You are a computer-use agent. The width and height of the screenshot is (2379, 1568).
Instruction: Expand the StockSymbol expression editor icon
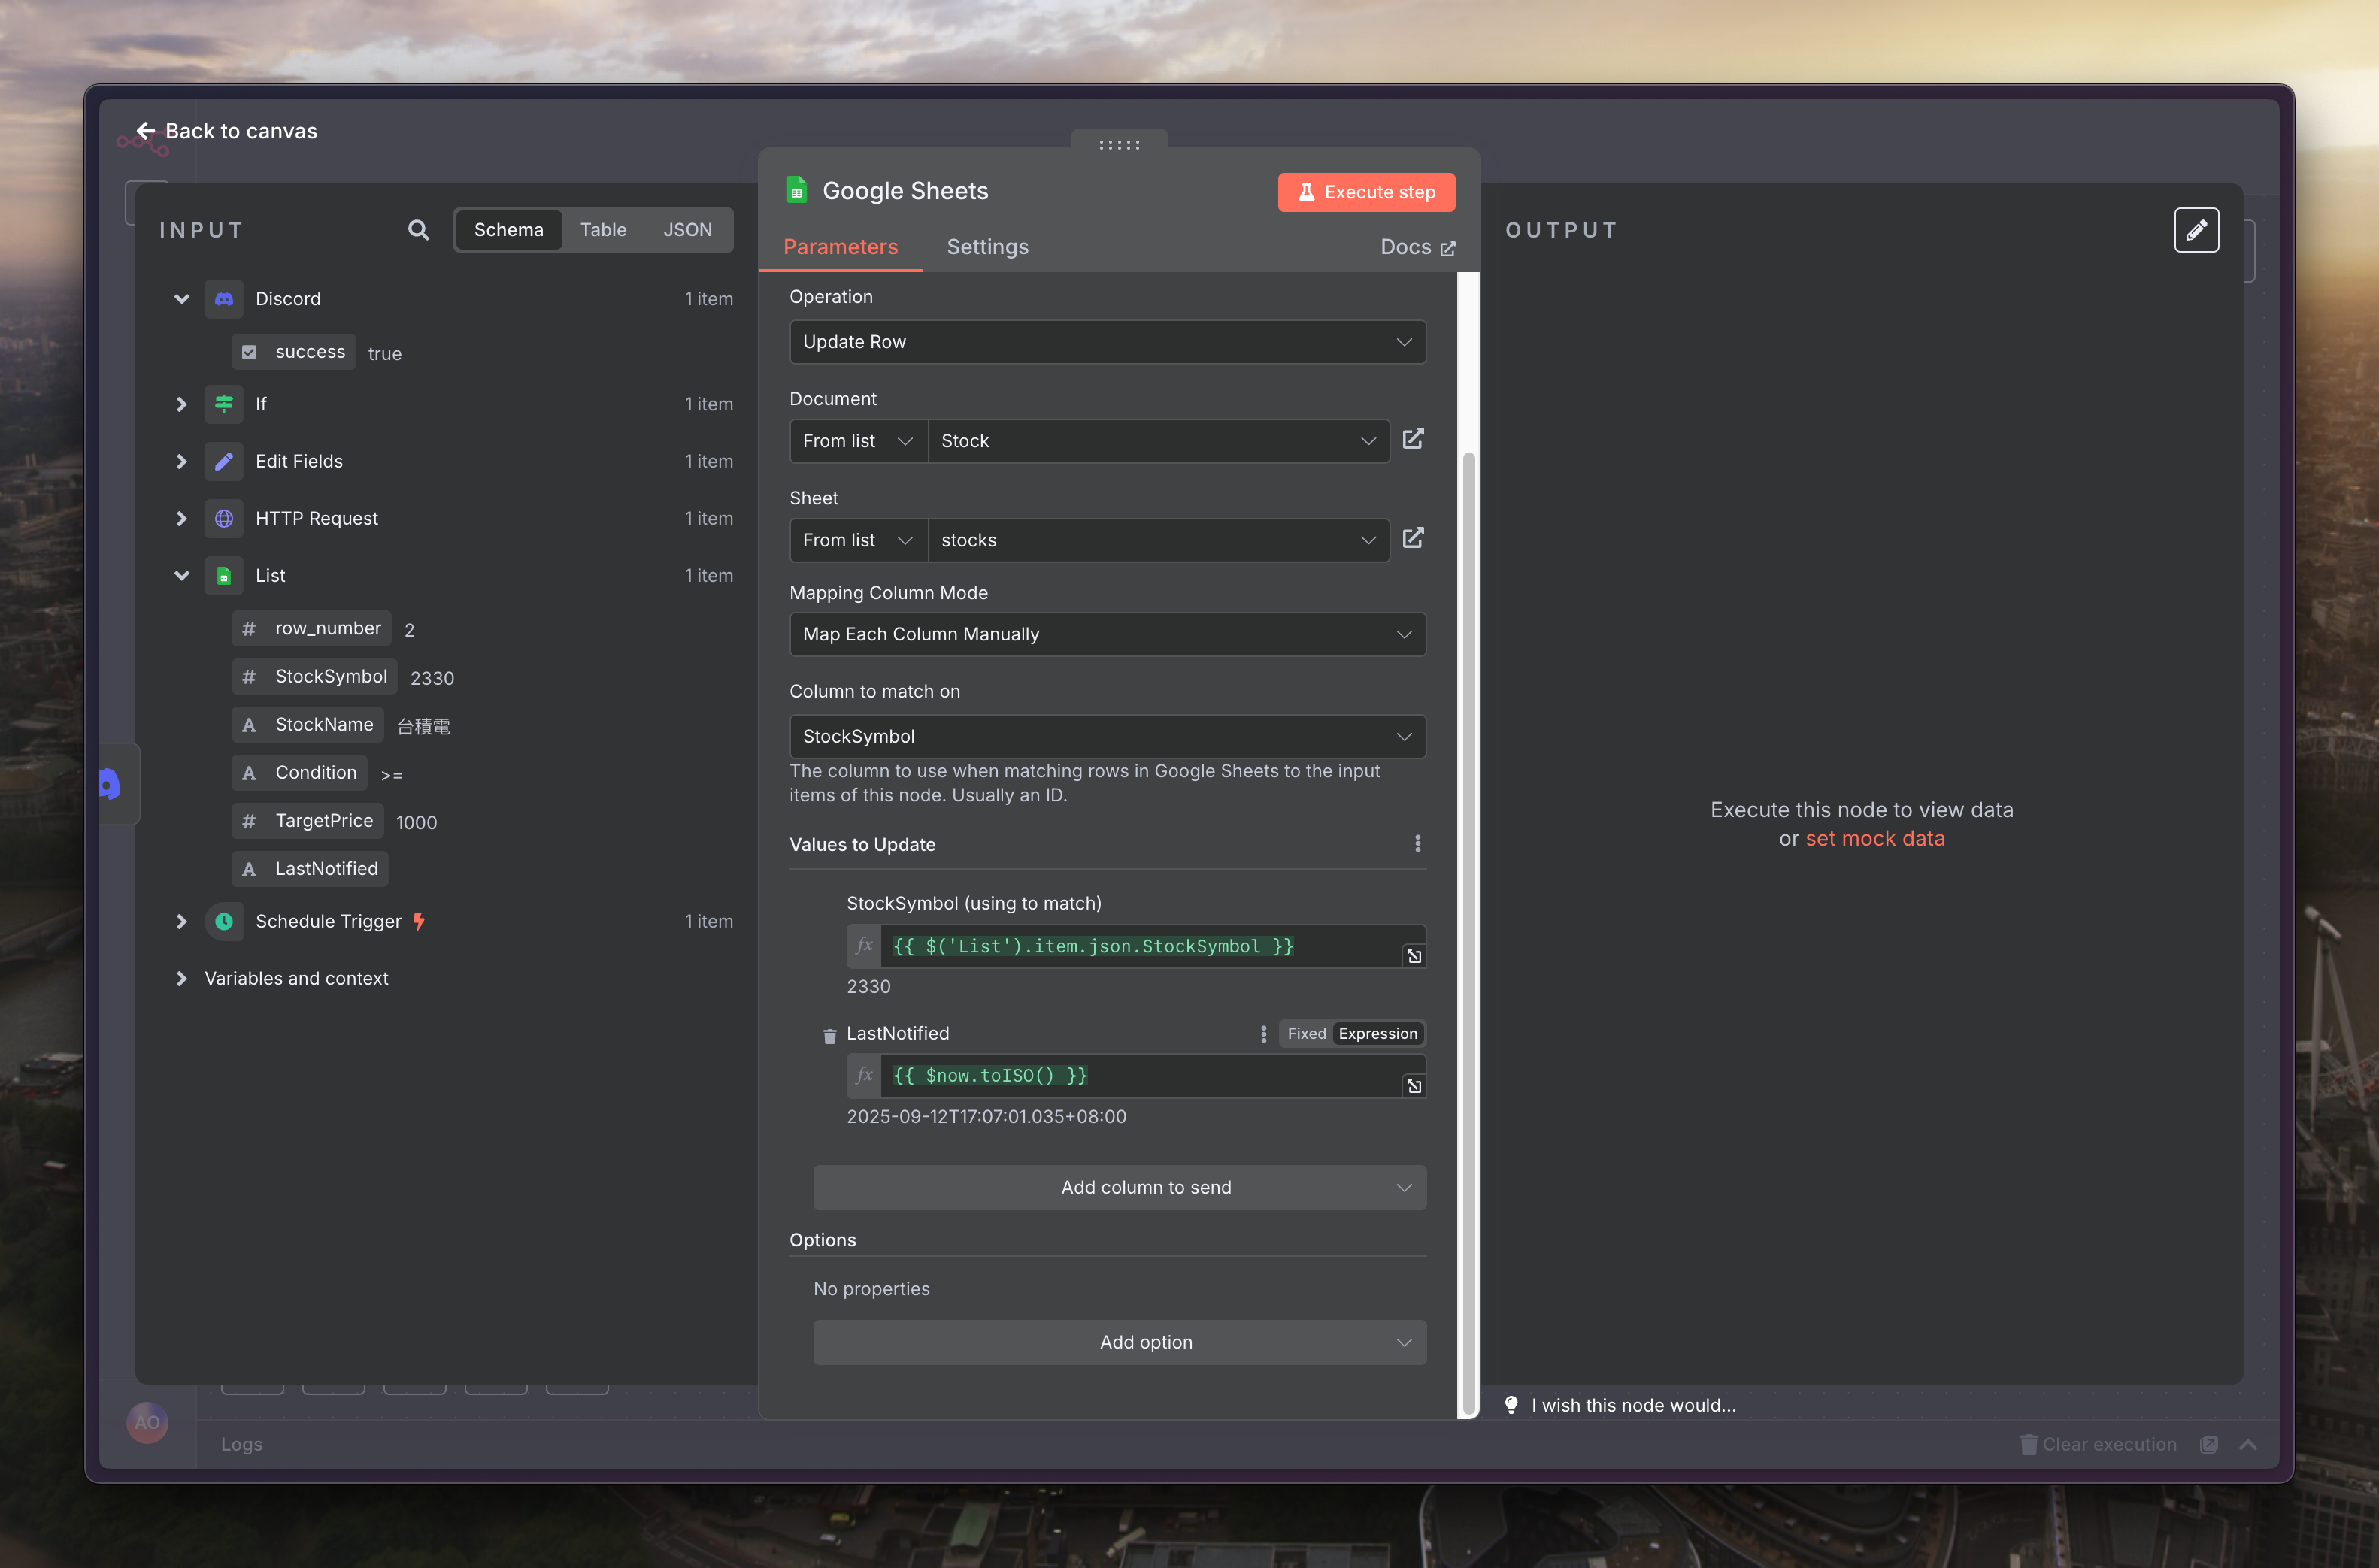click(1413, 956)
